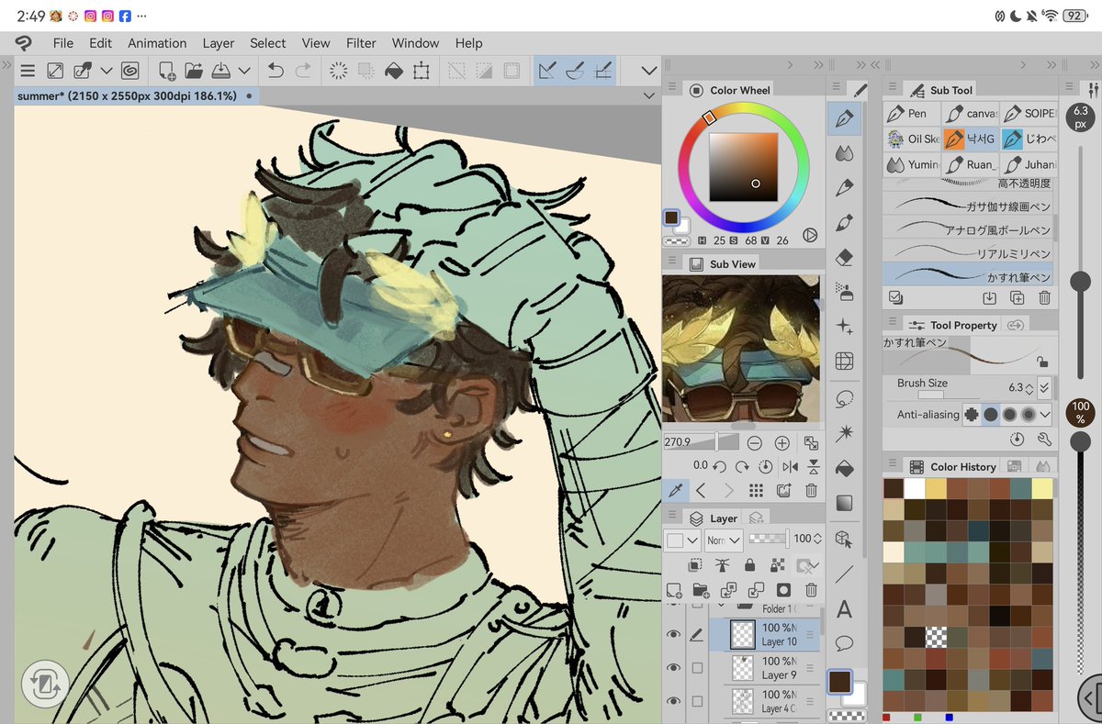
Task: Expand the command bar overflow chevron
Action: pyautogui.click(x=649, y=70)
